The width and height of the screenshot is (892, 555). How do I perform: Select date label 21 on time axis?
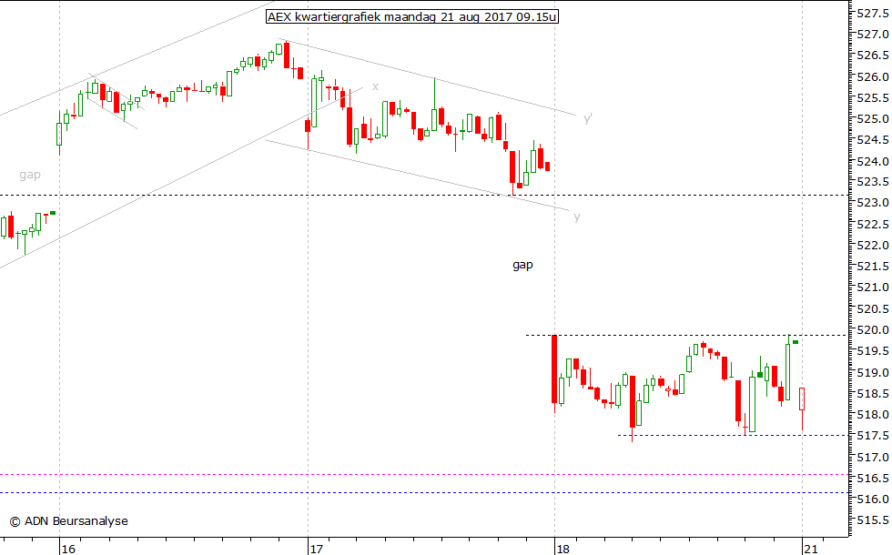[811, 549]
